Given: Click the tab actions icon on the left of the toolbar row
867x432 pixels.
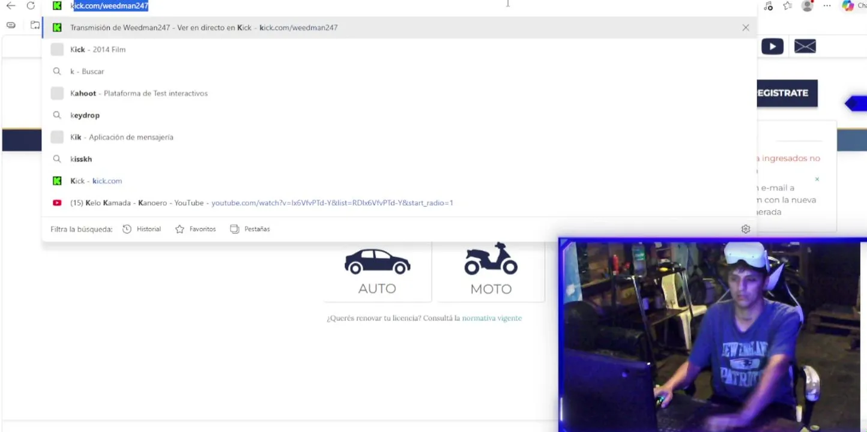Looking at the screenshot, I should pyautogui.click(x=35, y=25).
